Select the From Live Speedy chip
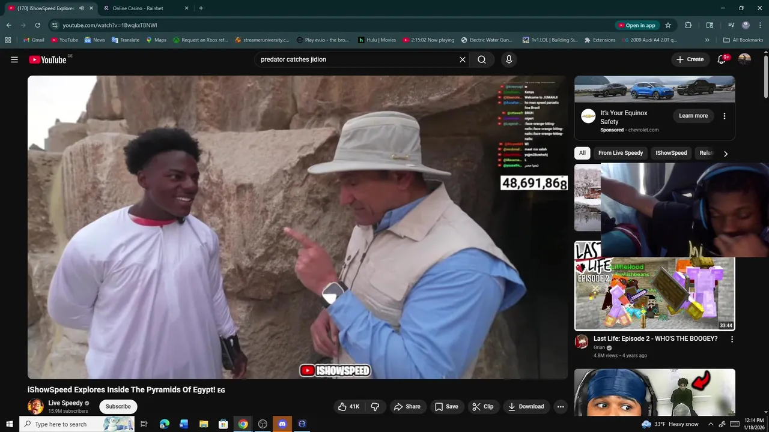 pyautogui.click(x=621, y=153)
